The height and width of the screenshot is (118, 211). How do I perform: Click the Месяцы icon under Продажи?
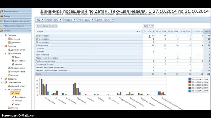pos(13,64)
